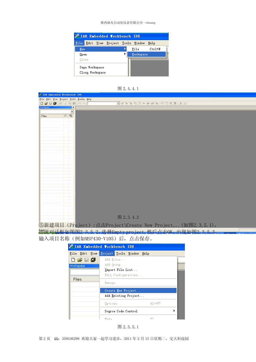The height and width of the screenshot is (362, 256).
Task: Click Files column header in middle screenshot
Action: [x=52, y=116]
